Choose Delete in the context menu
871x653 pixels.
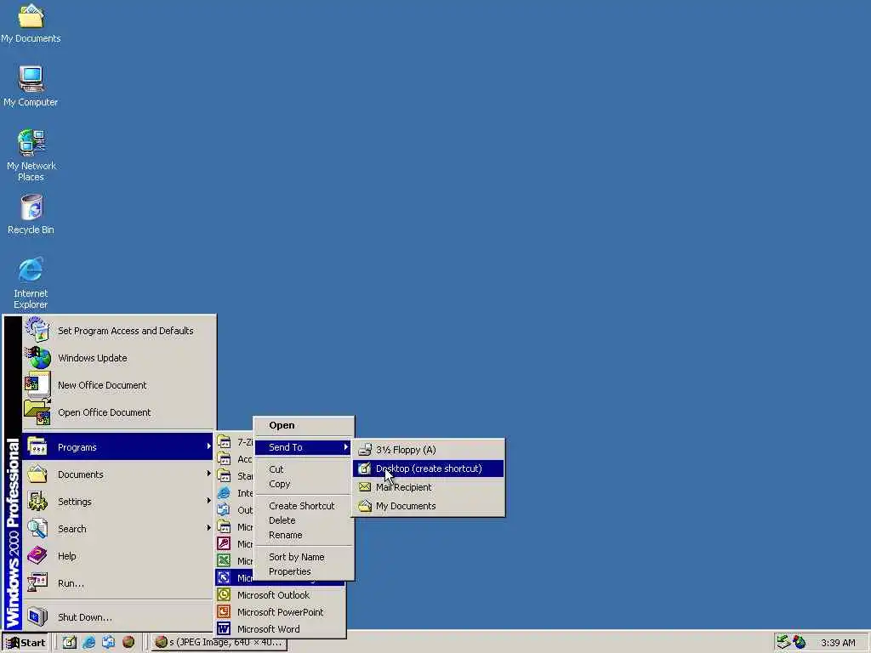304,520
